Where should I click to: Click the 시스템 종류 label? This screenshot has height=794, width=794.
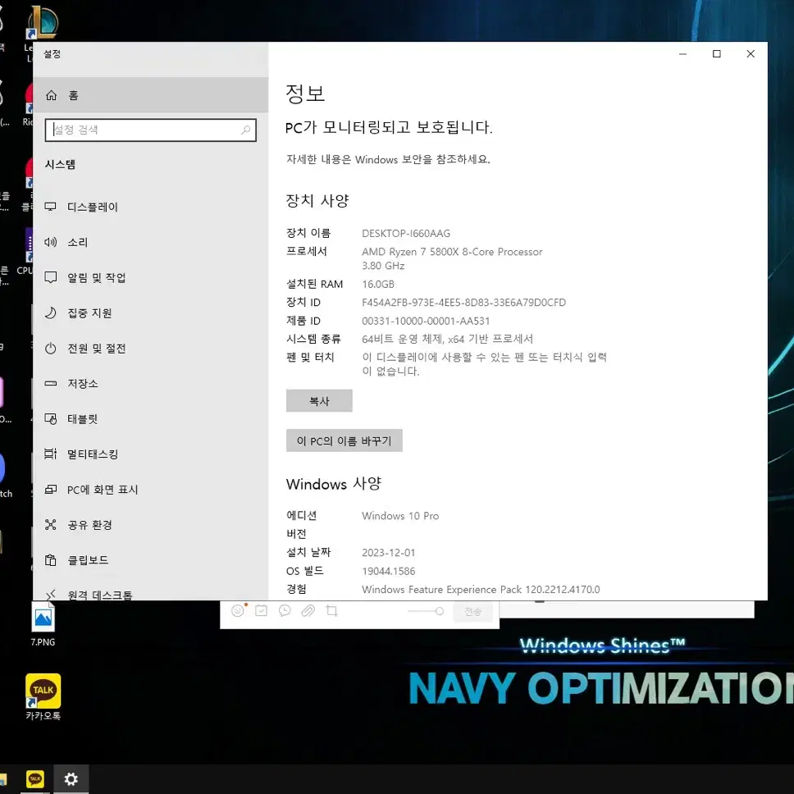coord(313,339)
